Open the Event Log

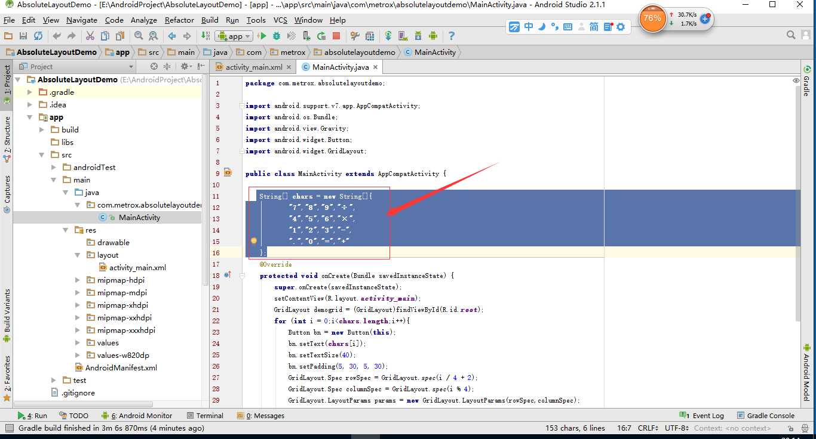pos(702,416)
